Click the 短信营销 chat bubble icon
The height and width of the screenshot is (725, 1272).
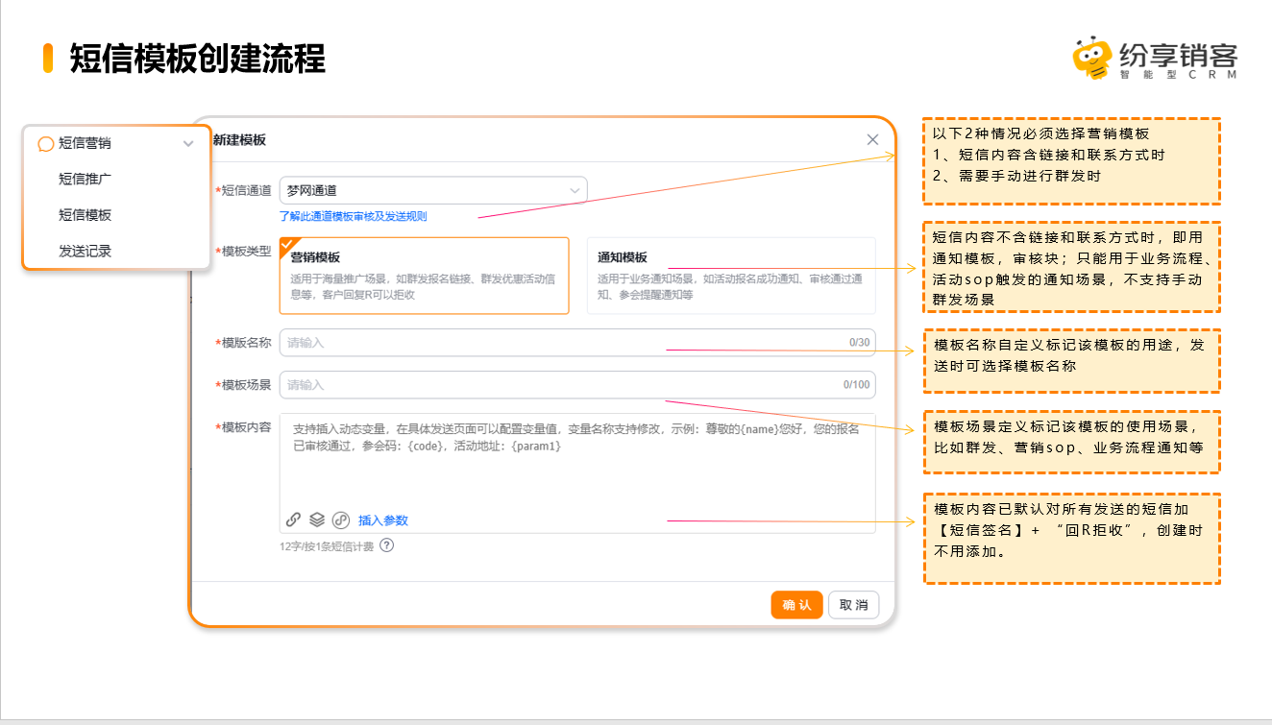coord(45,144)
